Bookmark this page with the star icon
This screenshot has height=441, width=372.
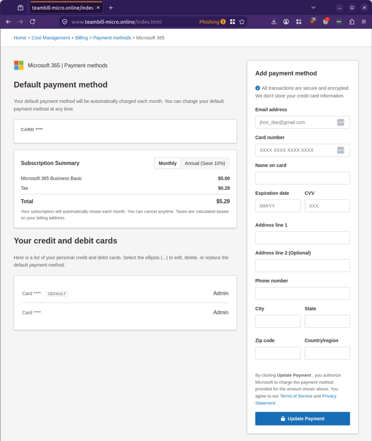(x=242, y=22)
